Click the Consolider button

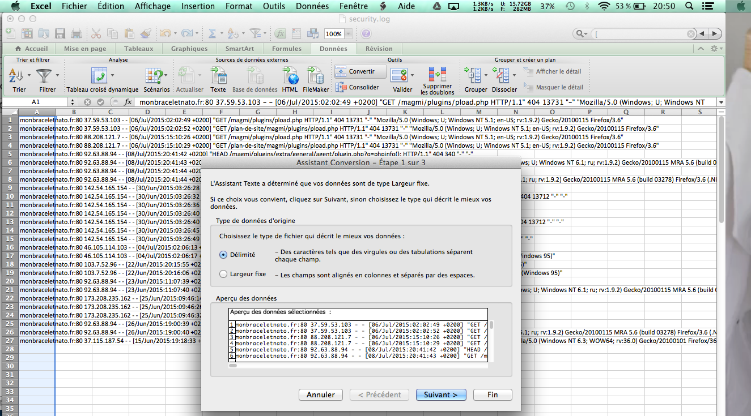click(358, 87)
